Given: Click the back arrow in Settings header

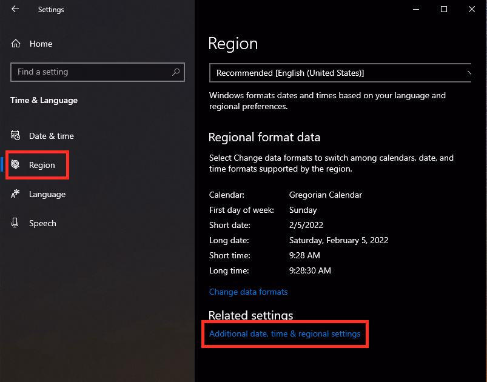Looking at the screenshot, I should click(x=15, y=9).
